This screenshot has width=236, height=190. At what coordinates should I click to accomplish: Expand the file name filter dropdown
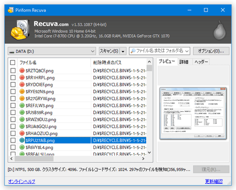click(x=187, y=51)
